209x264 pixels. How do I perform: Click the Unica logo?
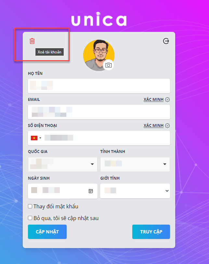99,19
